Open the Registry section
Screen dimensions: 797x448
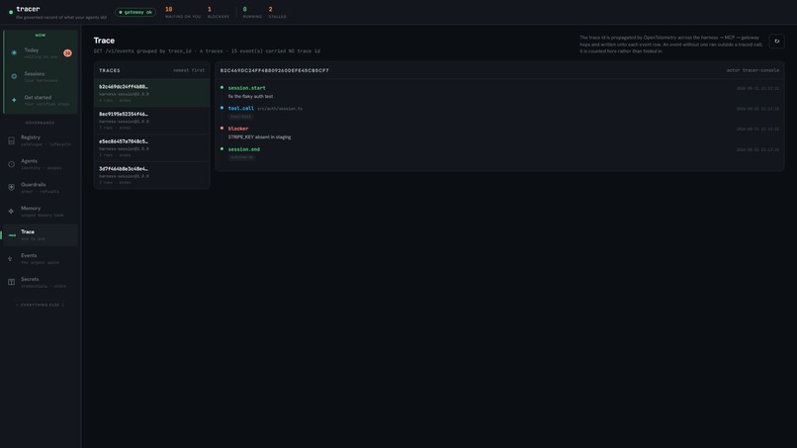[41, 140]
